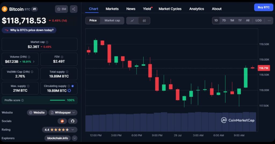Open Volume (24h) details arrow
Viewport: 275px width, 144px height.
(34, 62)
